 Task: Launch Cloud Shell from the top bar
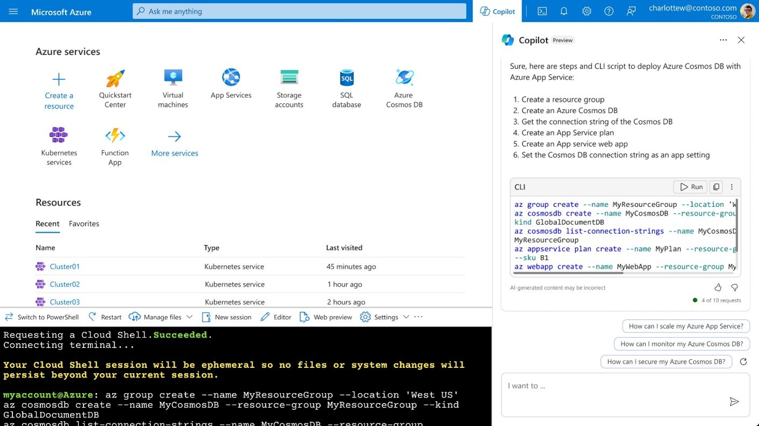coord(542,11)
